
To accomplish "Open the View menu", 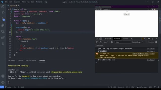I will [24, 2].
